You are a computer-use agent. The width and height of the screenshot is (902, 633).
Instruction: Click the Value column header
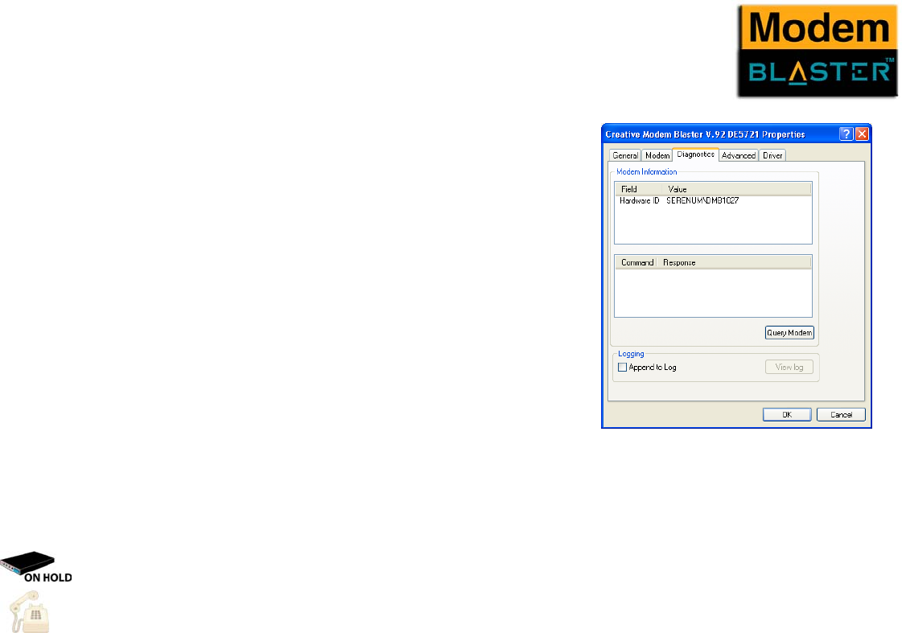[x=736, y=189]
